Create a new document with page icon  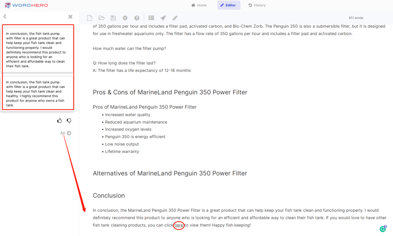pos(89,18)
